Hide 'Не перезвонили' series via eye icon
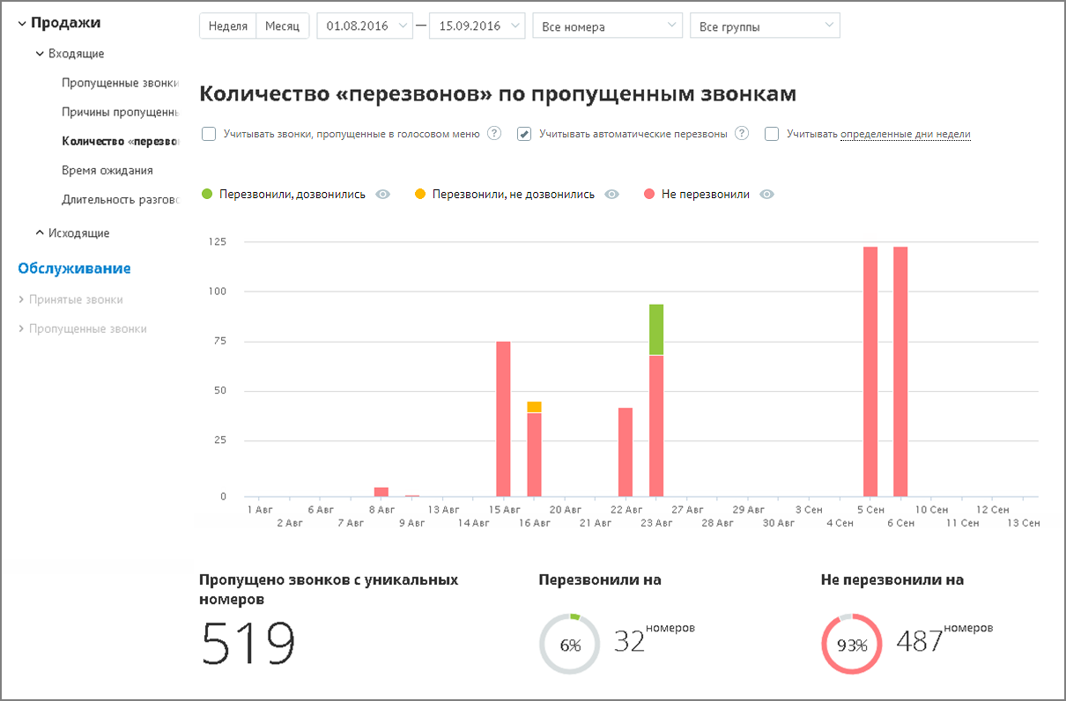 (767, 195)
